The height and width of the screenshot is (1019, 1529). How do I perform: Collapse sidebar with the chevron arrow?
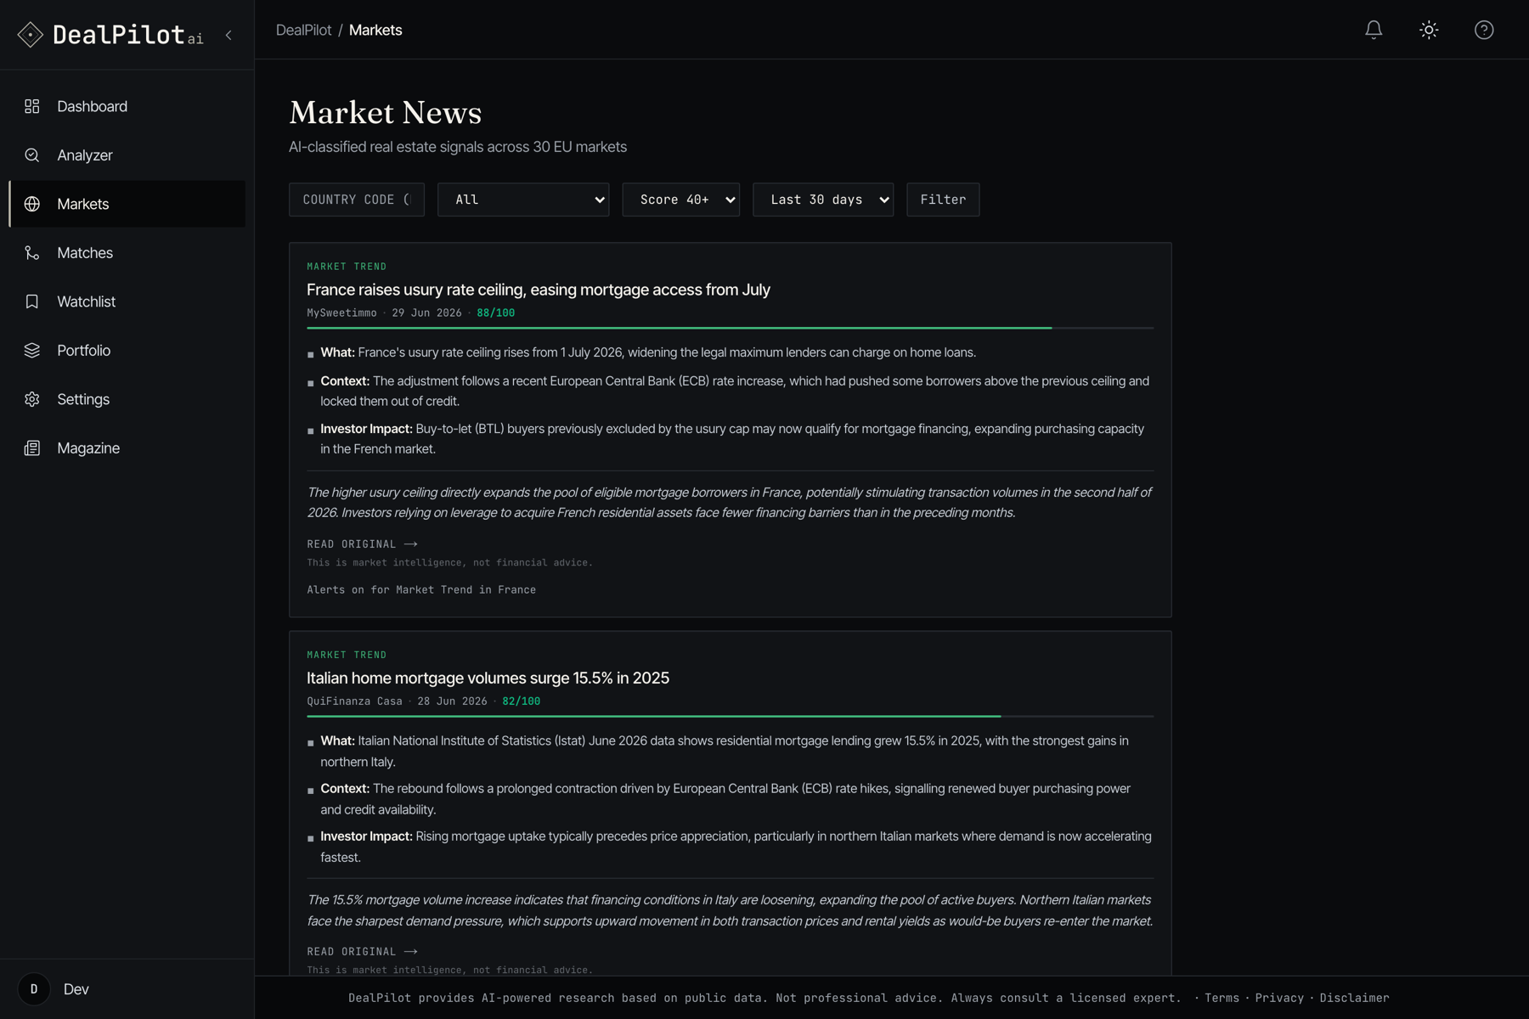point(229,35)
